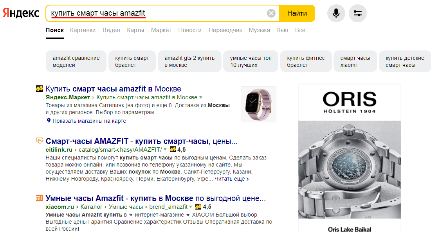Open the Oris watch ad image
Screen dimensions: 431x233
point(349,170)
